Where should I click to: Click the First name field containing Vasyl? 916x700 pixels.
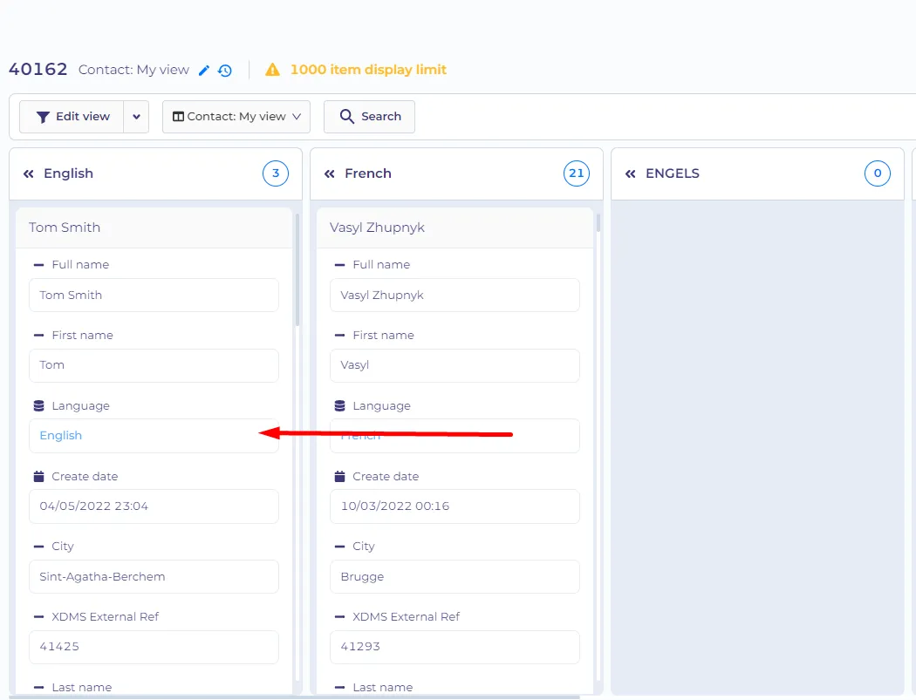[x=455, y=365]
